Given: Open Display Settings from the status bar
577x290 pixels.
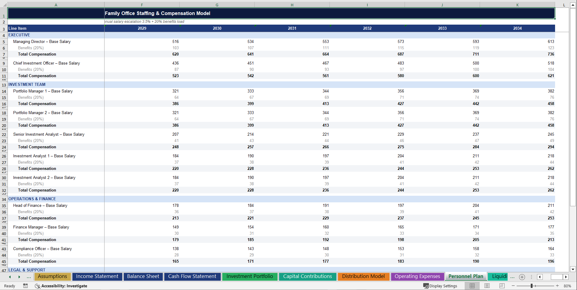Looking at the screenshot, I should pos(440,286).
